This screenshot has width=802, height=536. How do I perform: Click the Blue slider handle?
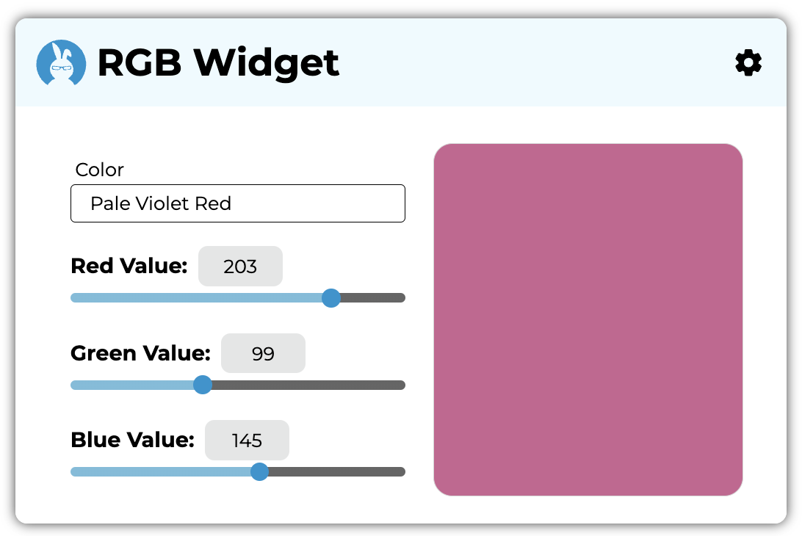(259, 471)
